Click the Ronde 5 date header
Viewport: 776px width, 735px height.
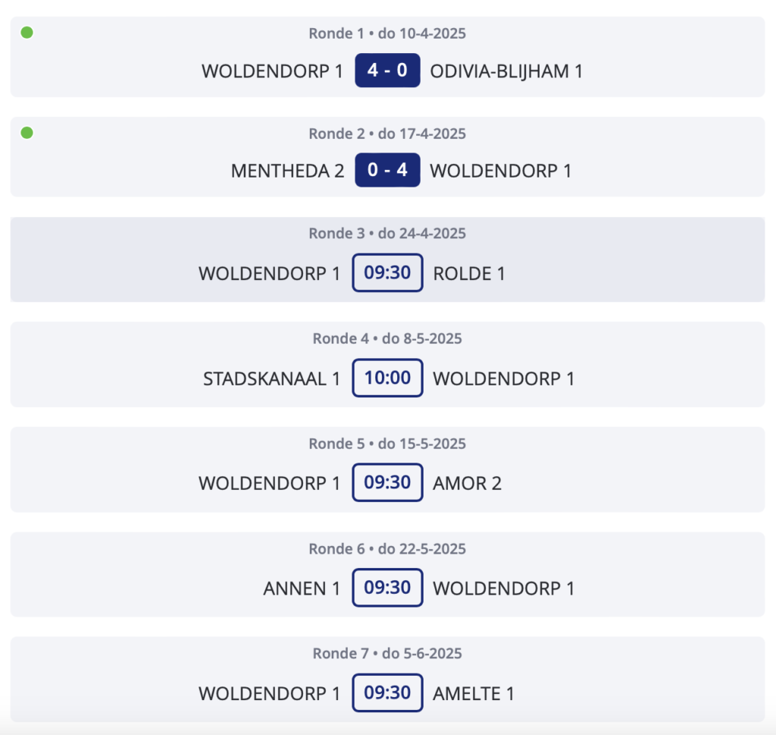click(x=387, y=443)
